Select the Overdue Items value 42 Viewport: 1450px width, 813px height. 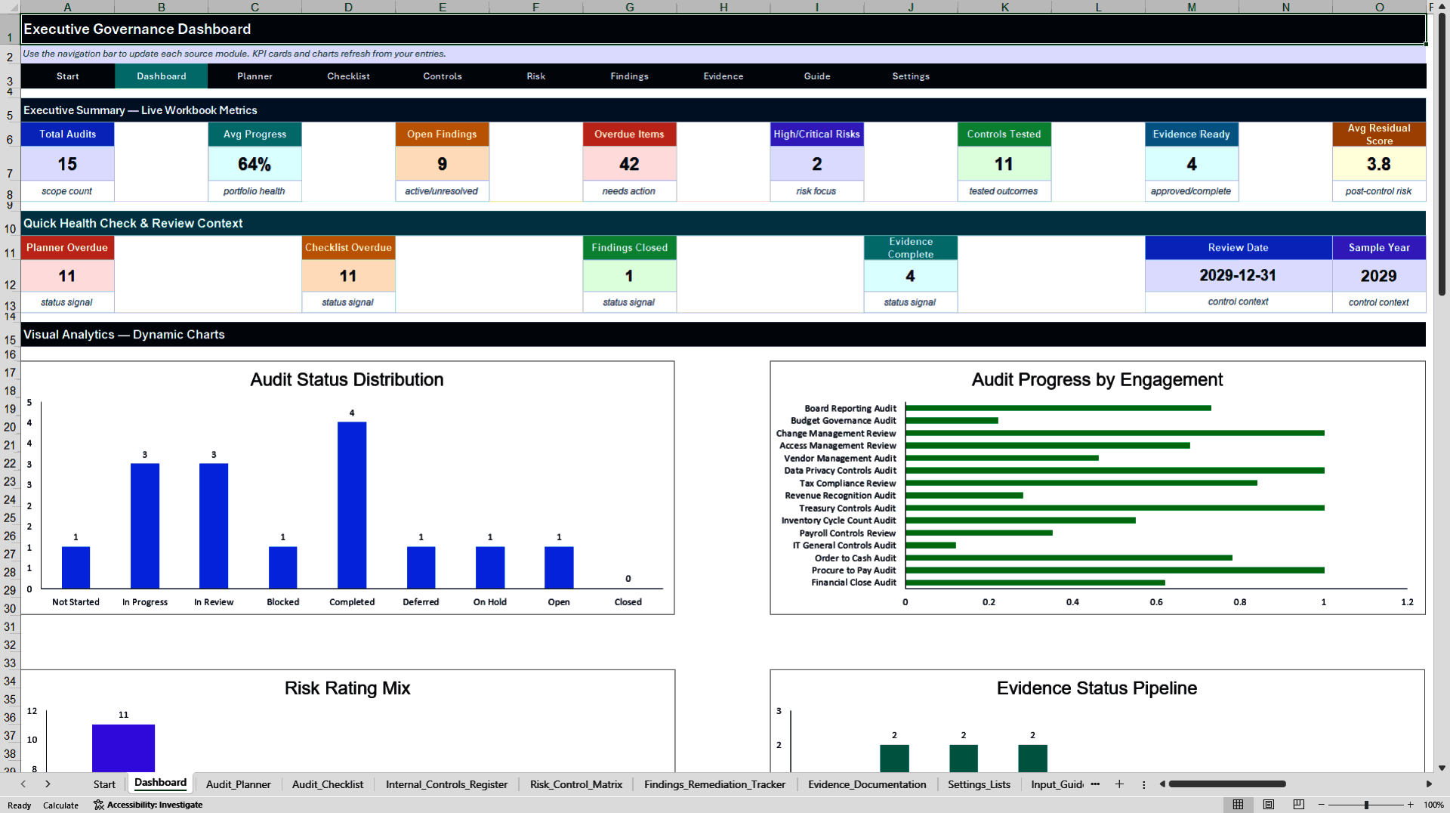(629, 164)
